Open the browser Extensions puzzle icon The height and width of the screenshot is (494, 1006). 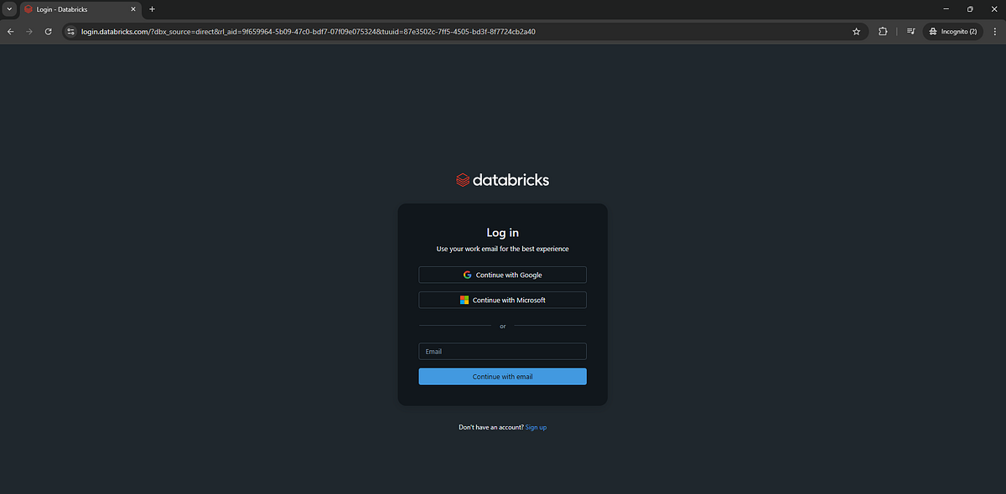(x=883, y=31)
